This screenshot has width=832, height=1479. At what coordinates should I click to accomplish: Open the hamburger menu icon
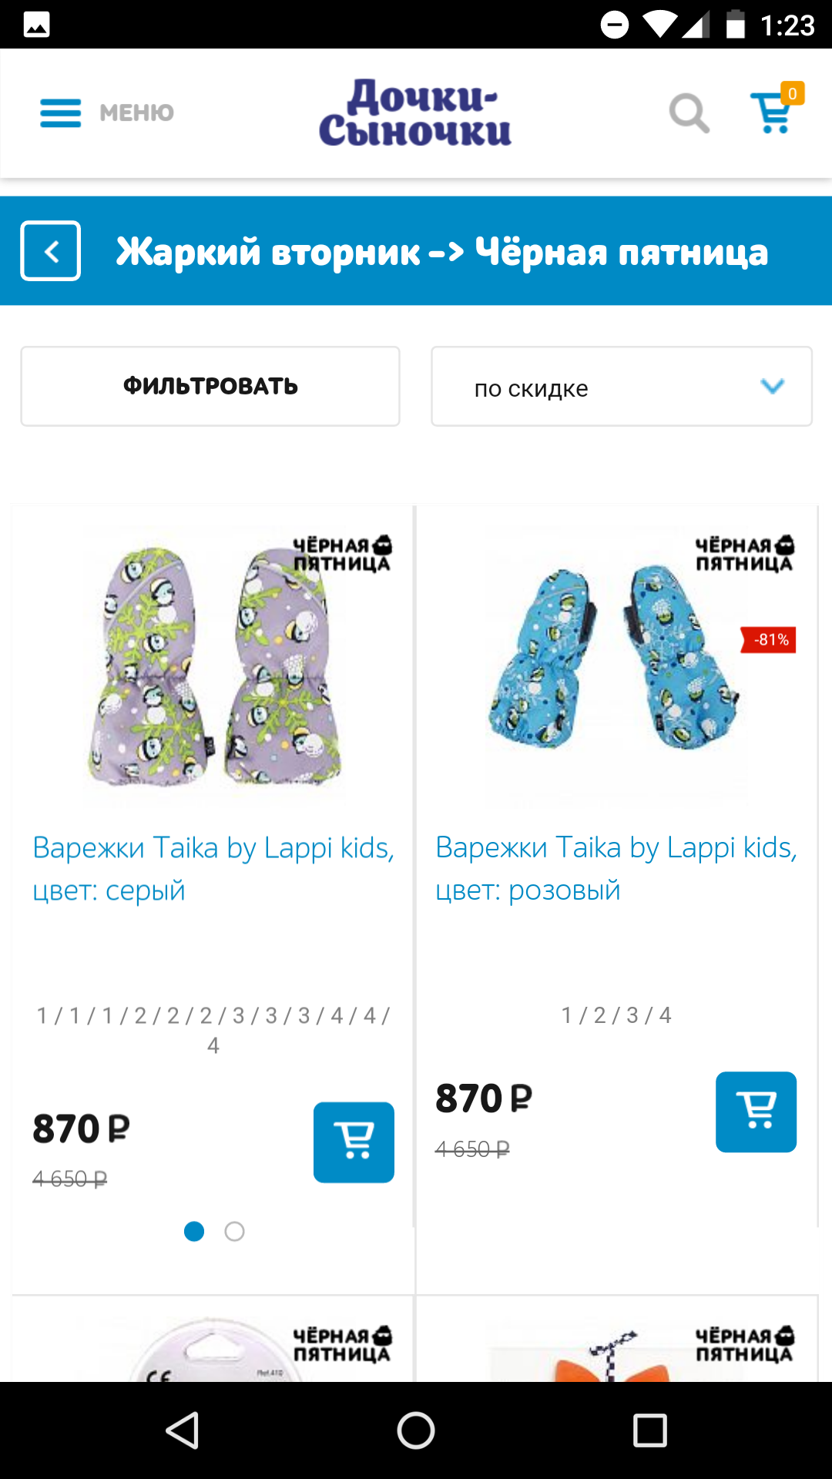coord(60,113)
